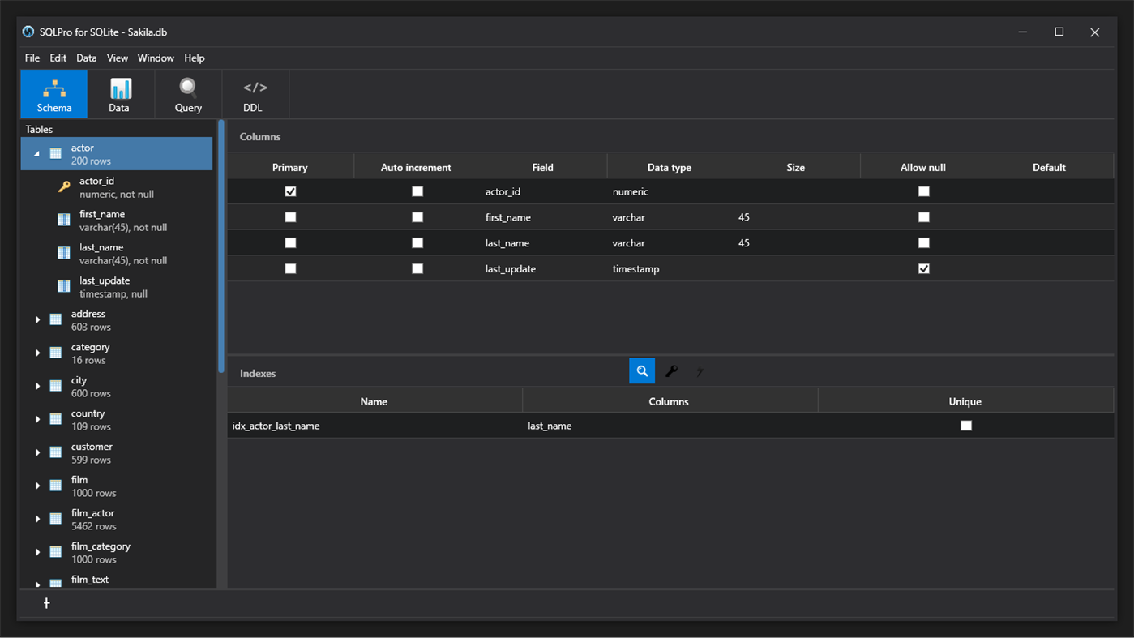This screenshot has width=1134, height=638.
Task: Click the film_actor table icon
Action: click(x=56, y=520)
